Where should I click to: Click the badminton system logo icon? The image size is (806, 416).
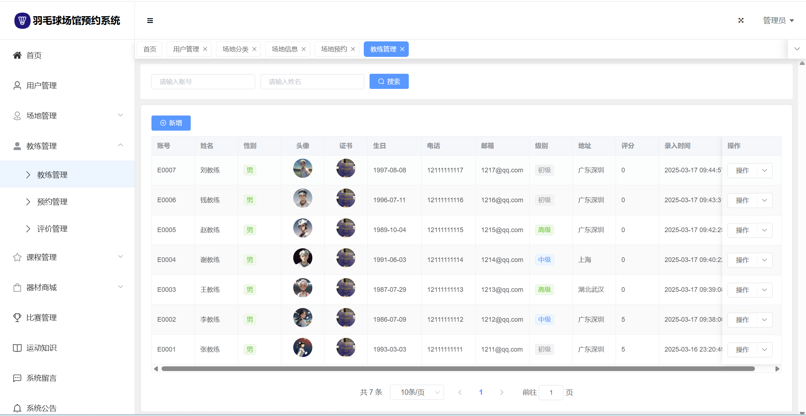pyautogui.click(x=22, y=21)
